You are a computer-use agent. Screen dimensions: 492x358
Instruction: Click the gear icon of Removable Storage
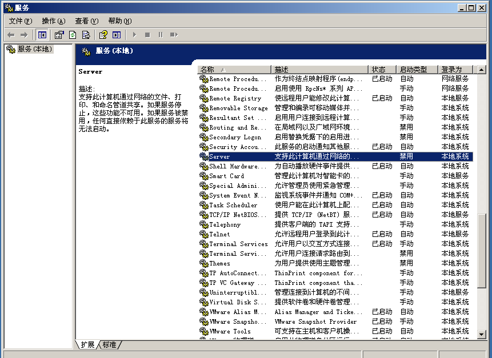203,108
